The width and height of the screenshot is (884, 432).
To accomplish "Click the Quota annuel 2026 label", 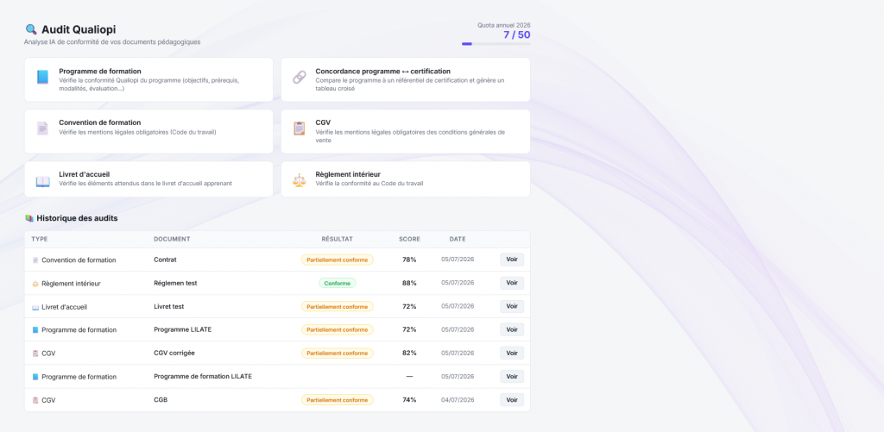I will (504, 25).
